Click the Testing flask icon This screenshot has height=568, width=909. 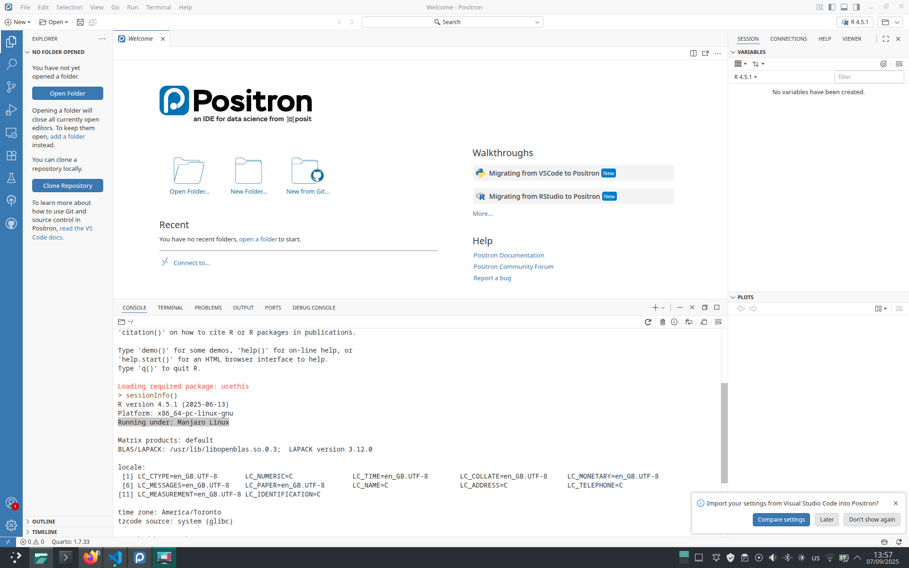11,178
